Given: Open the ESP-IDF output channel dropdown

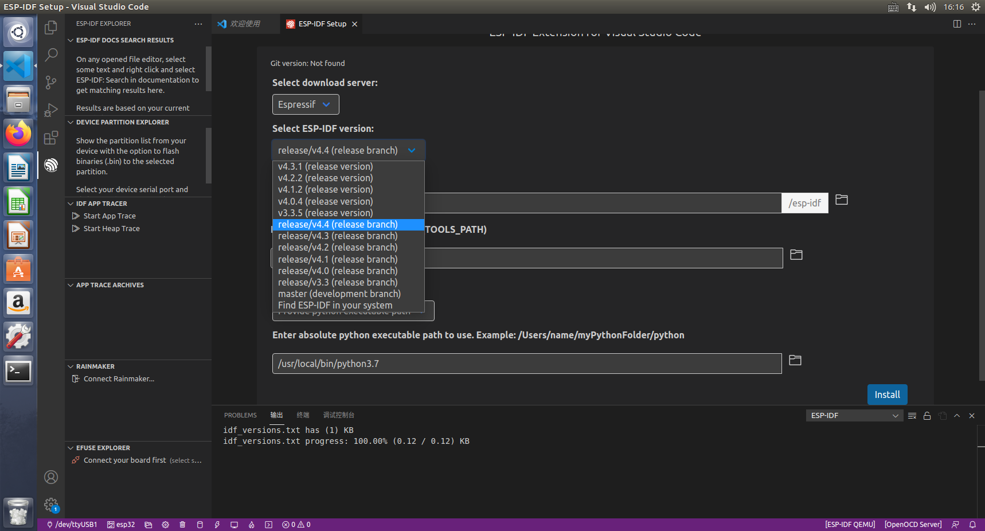Looking at the screenshot, I should point(854,416).
